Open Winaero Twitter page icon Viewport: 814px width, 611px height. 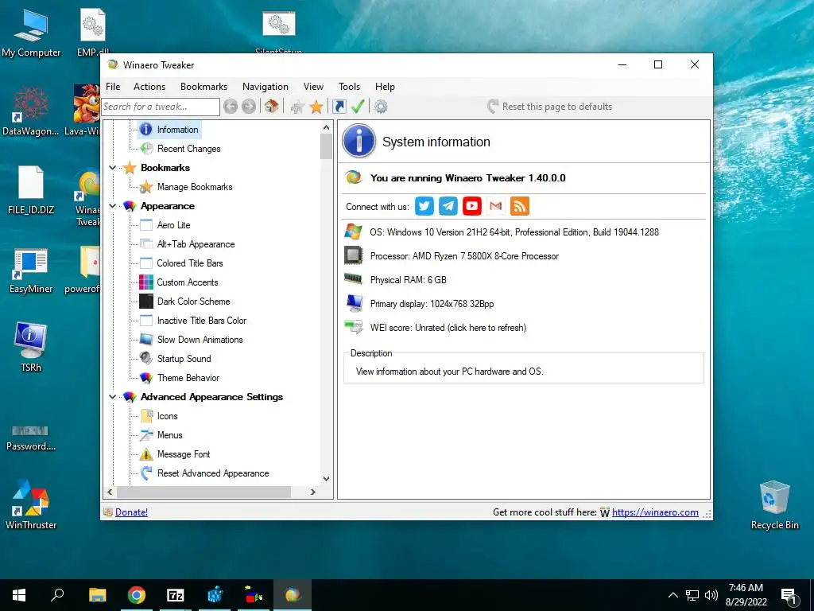[x=424, y=206]
